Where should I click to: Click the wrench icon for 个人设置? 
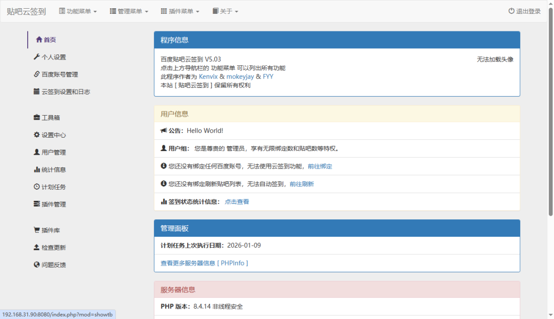pyautogui.click(x=36, y=57)
